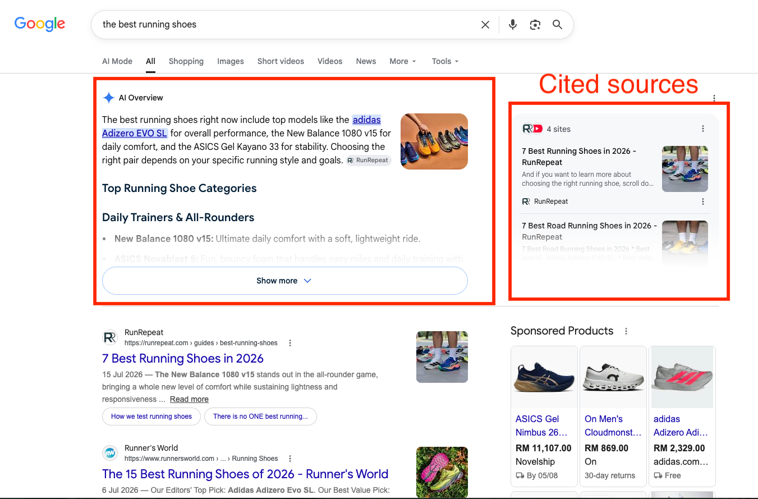Open the three-dot menu above the sources panel
This screenshot has width=758, height=499.
714,98
